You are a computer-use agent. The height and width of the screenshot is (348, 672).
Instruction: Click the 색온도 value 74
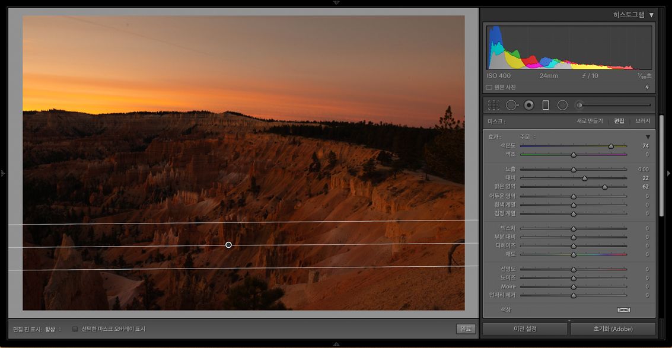(x=645, y=146)
